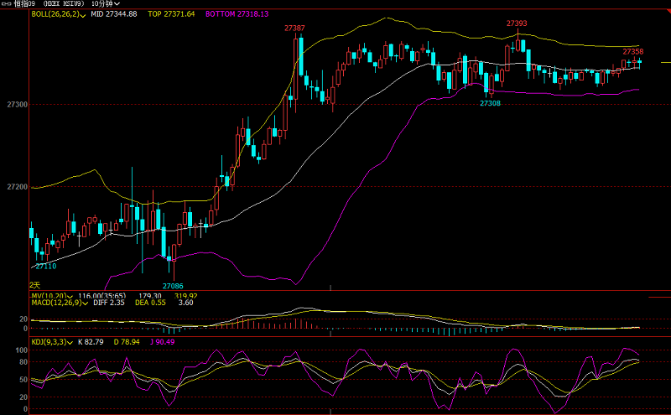Select the 27393 peak price label
The height and width of the screenshot is (415, 671).
(517, 23)
